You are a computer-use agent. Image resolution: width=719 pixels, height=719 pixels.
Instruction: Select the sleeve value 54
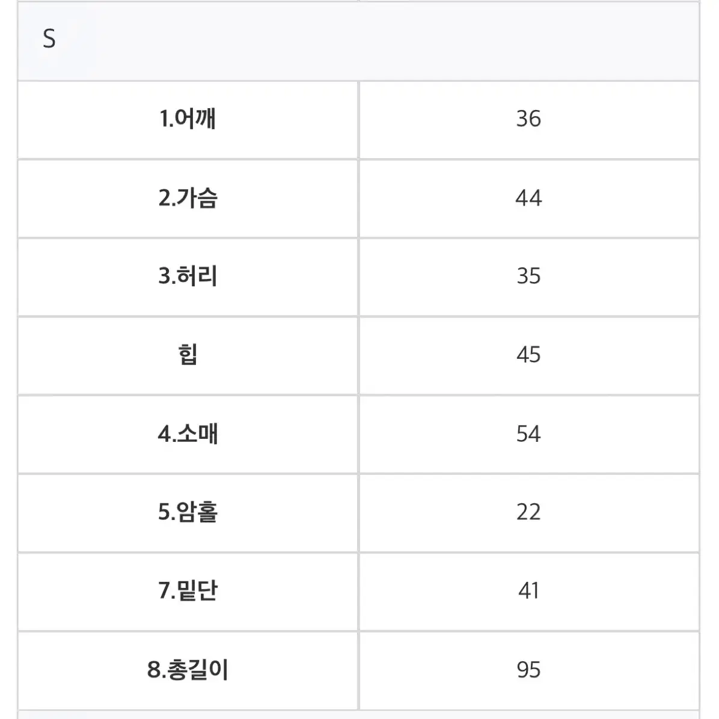529,434
